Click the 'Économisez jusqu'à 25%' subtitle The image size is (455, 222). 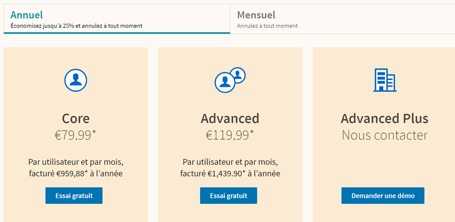[x=76, y=26]
